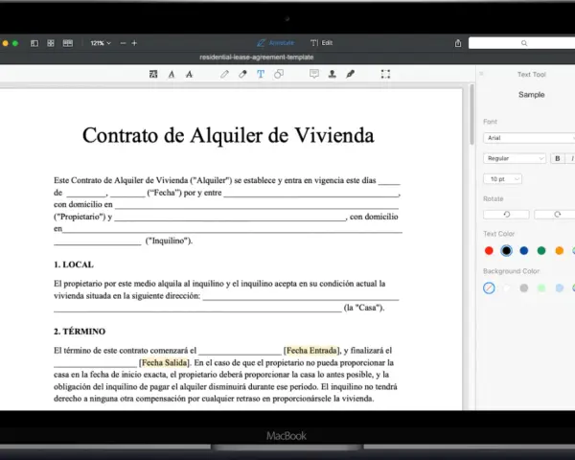Select the pen drawing tool

click(224, 75)
